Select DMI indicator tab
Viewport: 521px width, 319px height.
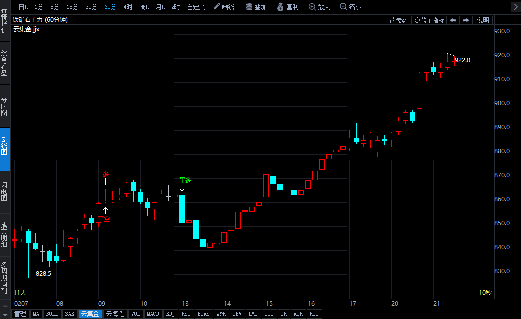[x=253, y=314]
